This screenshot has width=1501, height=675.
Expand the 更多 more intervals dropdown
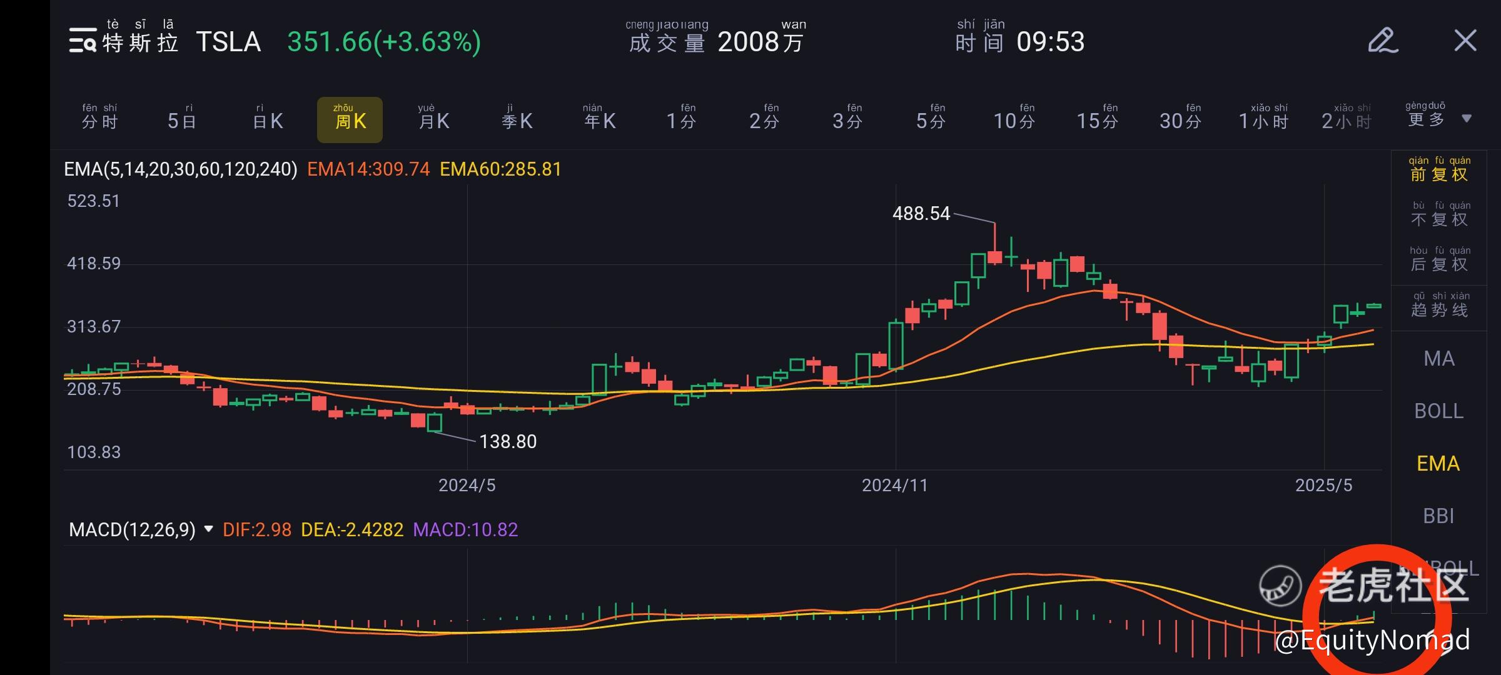[1438, 117]
